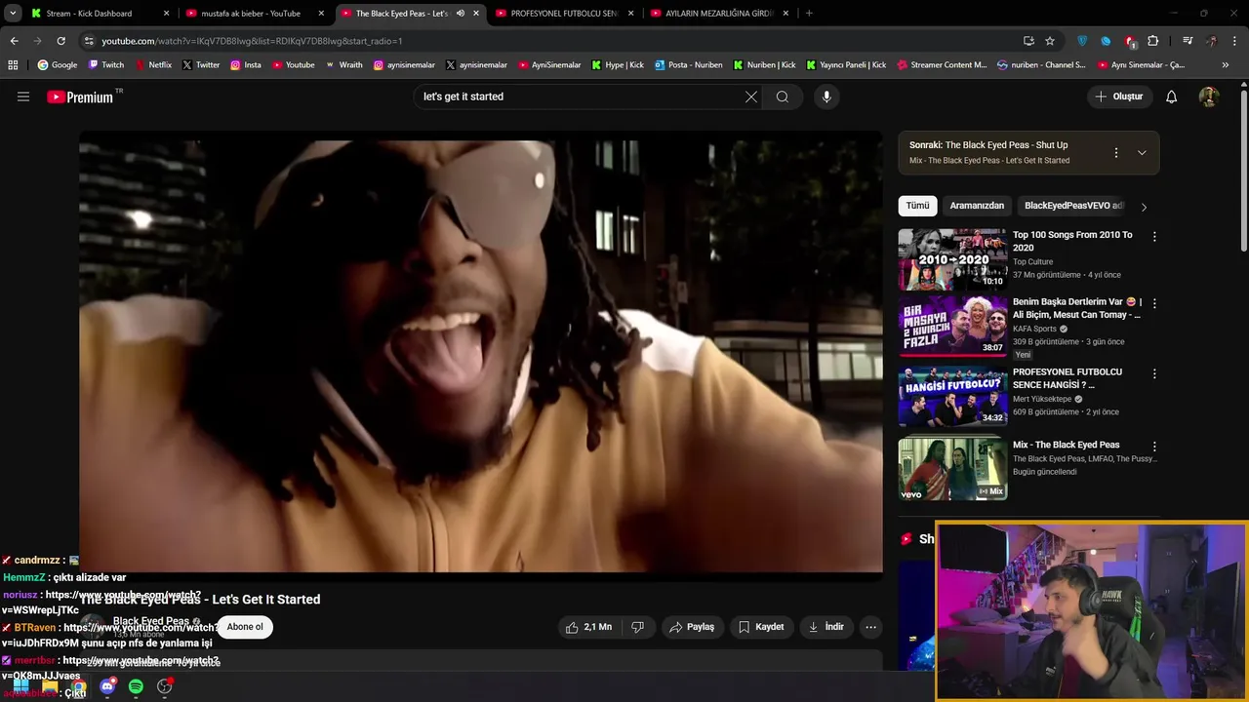Open options for Benim Başka Dertlerim video

pyautogui.click(x=1154, y=303)
